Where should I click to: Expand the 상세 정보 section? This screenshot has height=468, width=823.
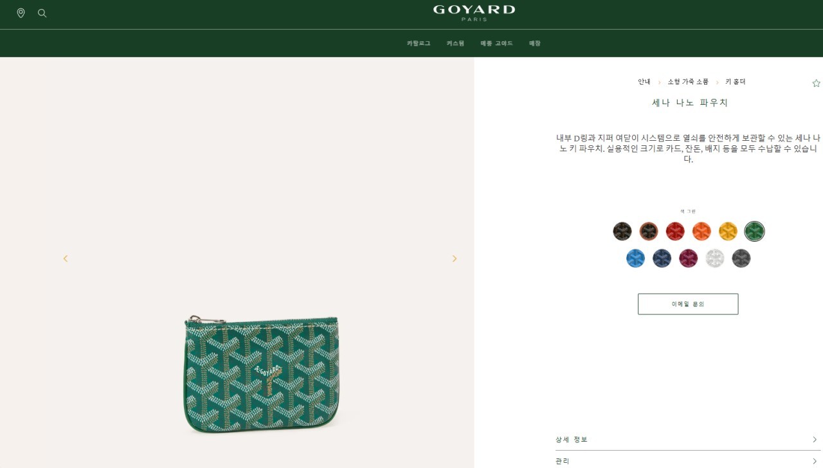click(x=688, y=440)
